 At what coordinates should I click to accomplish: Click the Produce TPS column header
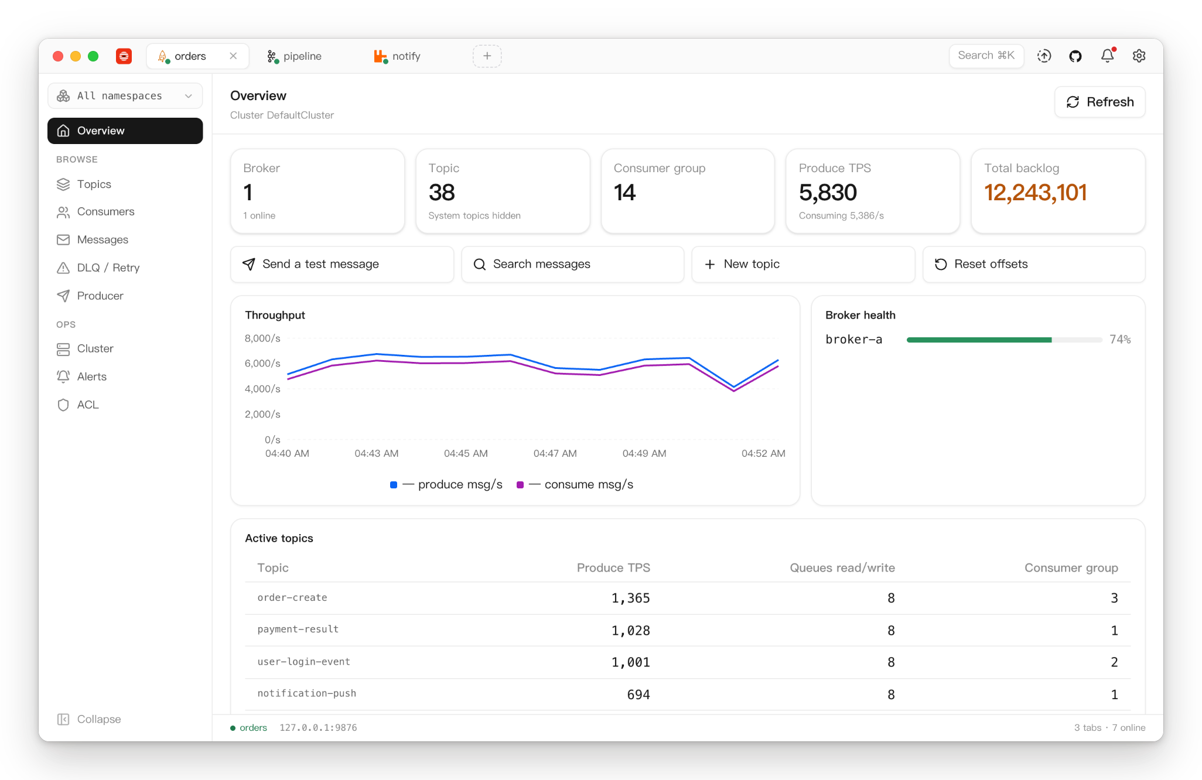613,567
